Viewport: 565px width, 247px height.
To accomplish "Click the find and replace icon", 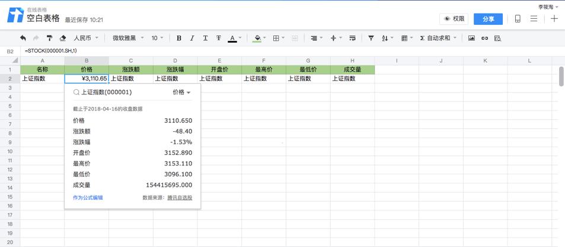I will [498, 38].
